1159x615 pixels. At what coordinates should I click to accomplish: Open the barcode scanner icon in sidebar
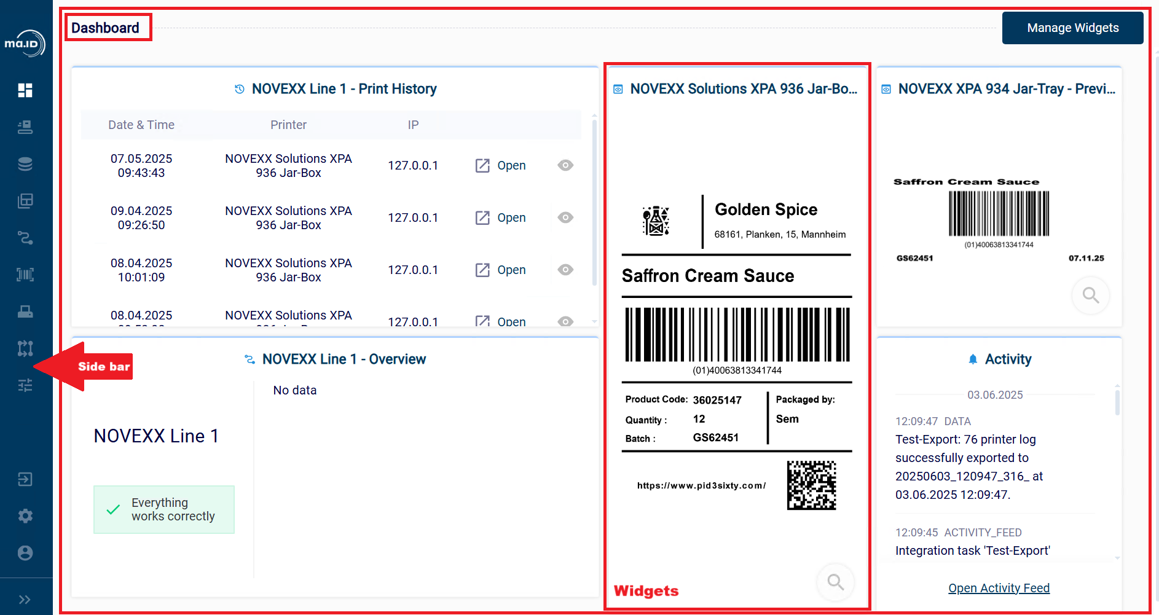pos(25,275)
